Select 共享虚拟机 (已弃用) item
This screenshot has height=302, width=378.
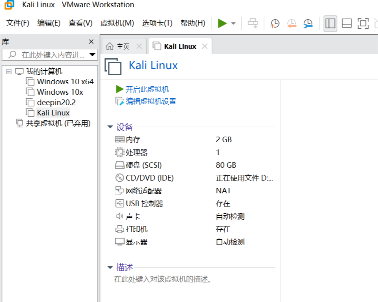click(58, 123)
